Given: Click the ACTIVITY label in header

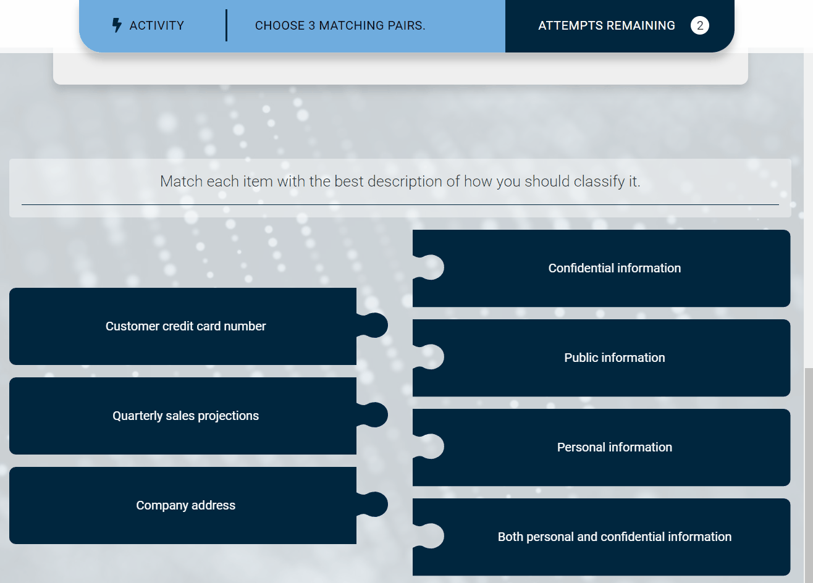Looking at the screenshot, I should tap(156, 25).
